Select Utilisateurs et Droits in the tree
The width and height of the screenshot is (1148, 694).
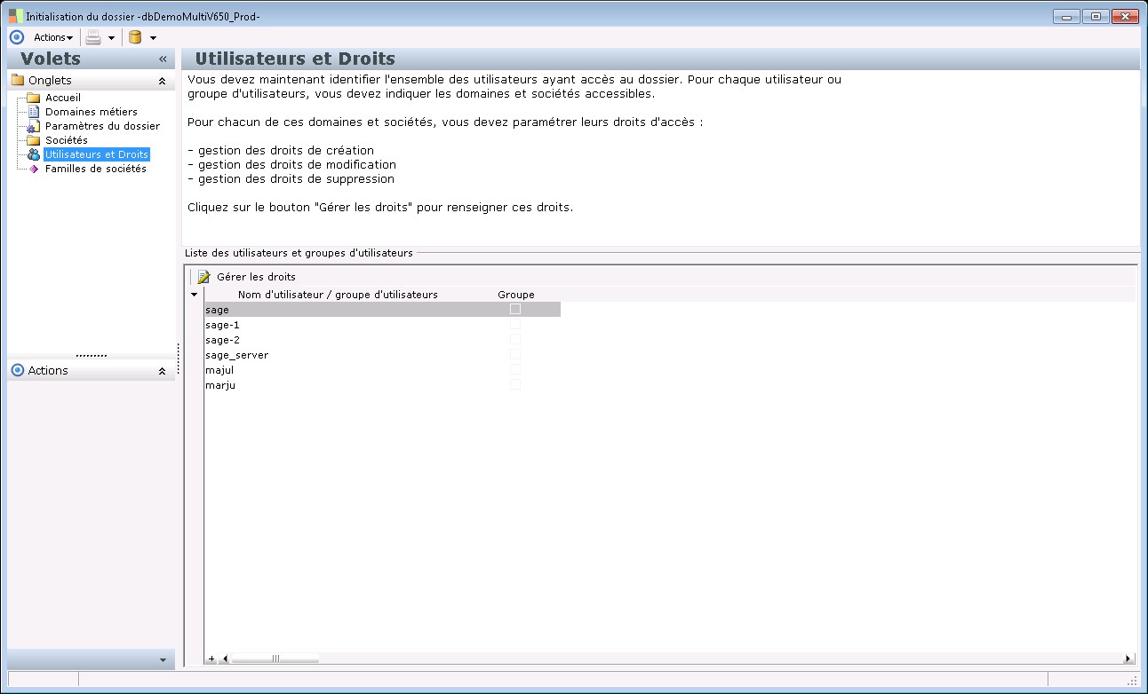pyautogui.click(x=97, y=154)
